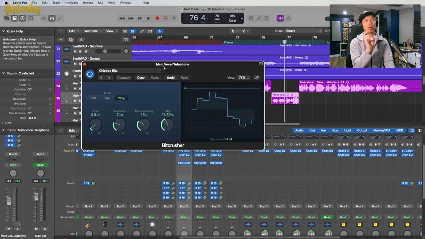
Task: Toggle the Mixer button in control bar
Action: coord(52,18)
